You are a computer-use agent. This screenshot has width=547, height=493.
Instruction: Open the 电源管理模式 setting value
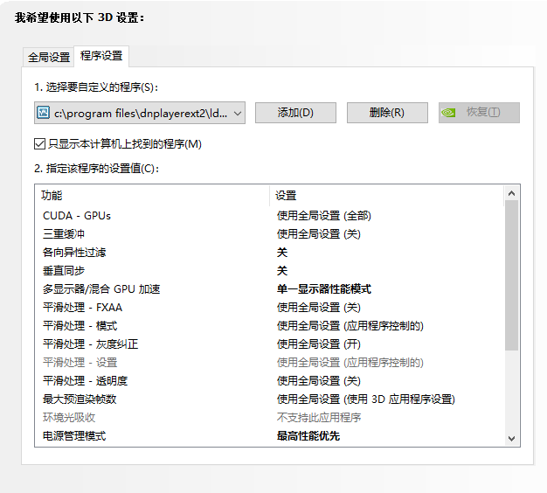pos(308,436)
